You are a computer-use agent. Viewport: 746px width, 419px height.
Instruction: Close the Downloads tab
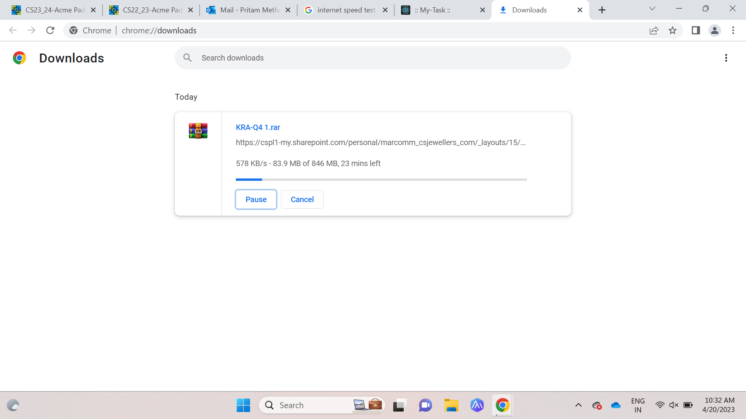tap(580, 10)
